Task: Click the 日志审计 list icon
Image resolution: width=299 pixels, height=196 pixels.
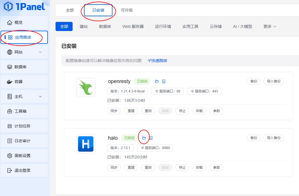Action: [x=9, y=141]
